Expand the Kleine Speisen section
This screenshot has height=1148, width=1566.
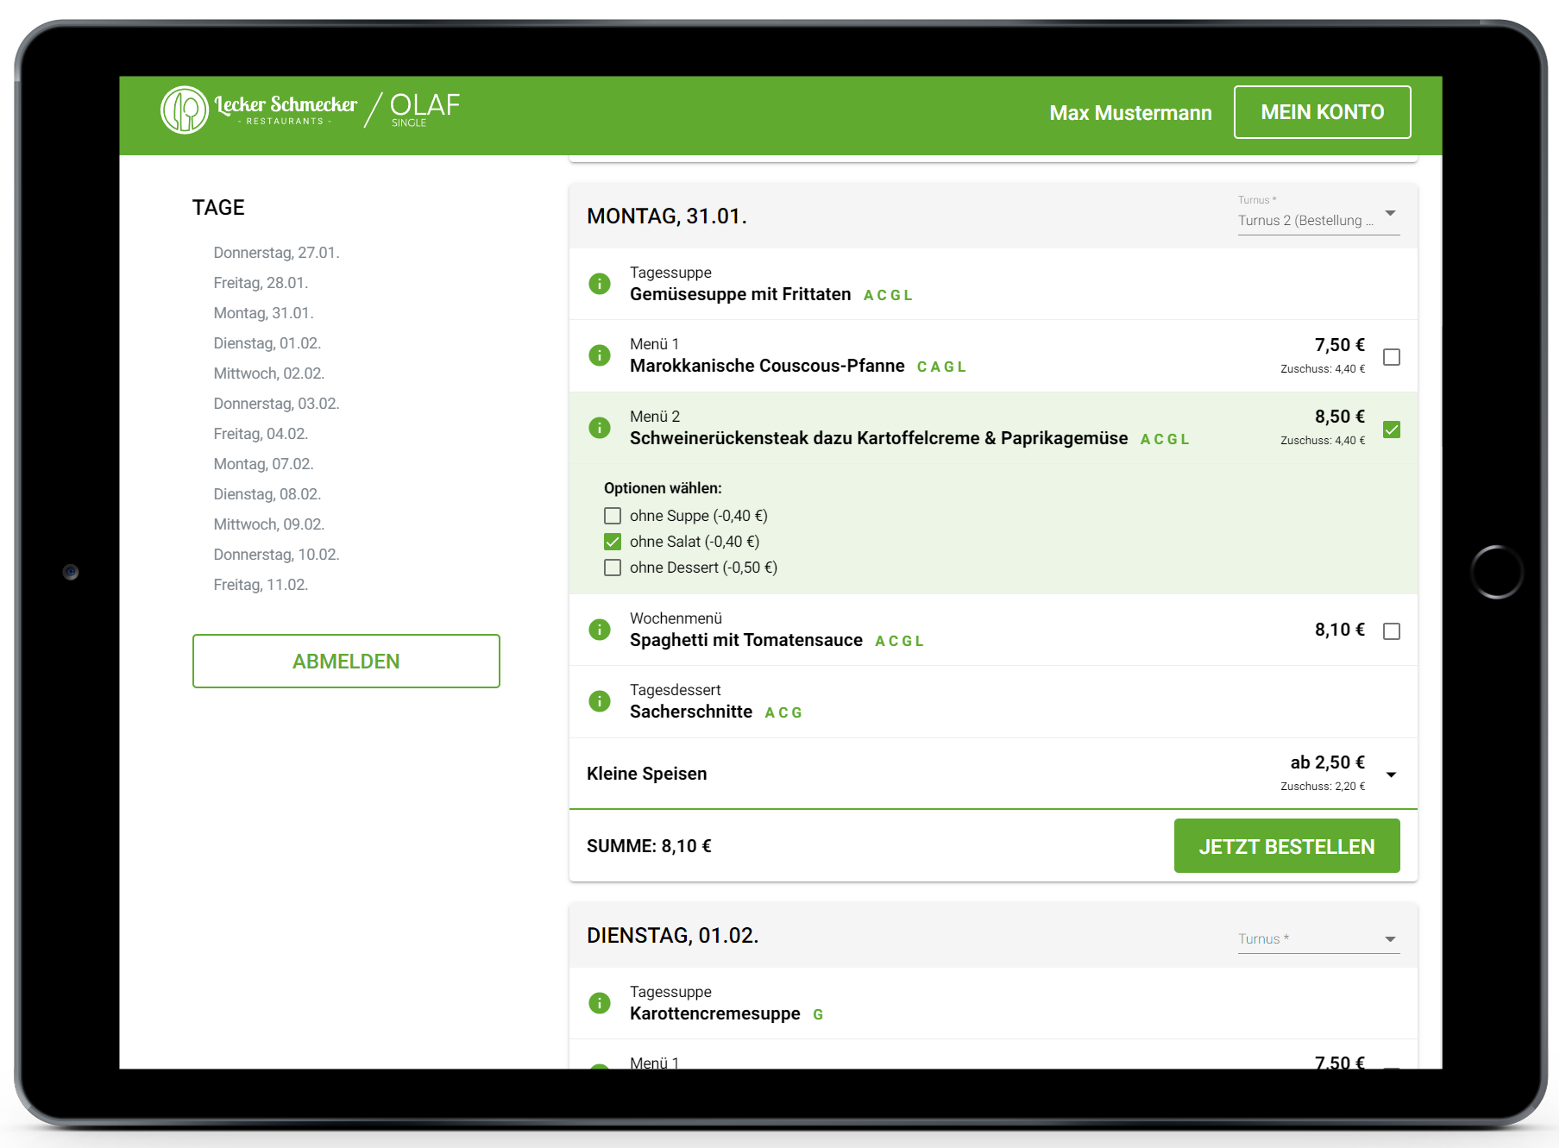pyautogui.click(x=1391, y=775)
